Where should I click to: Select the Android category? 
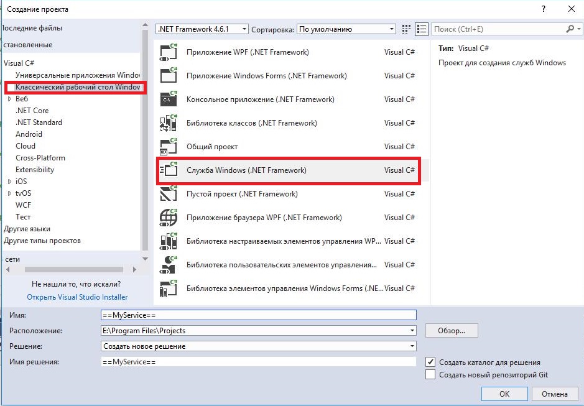[x=29, y=134]
